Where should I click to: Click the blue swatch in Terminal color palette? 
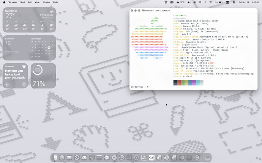pos(190,82)
